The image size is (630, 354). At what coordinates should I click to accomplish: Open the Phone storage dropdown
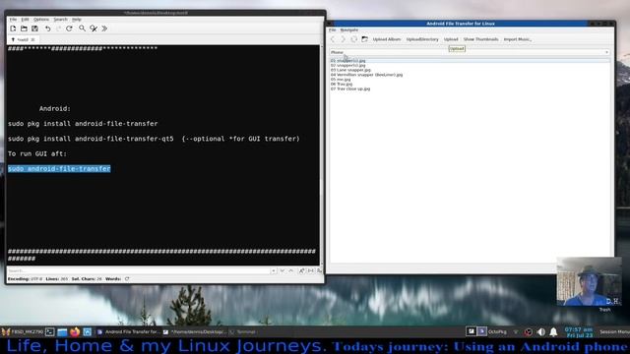tap(470, 52)
